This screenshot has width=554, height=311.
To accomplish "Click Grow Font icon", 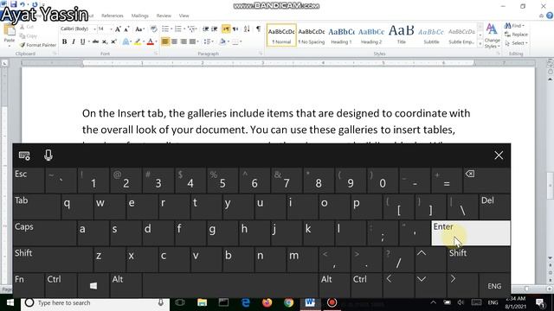I will pos(118,29).
